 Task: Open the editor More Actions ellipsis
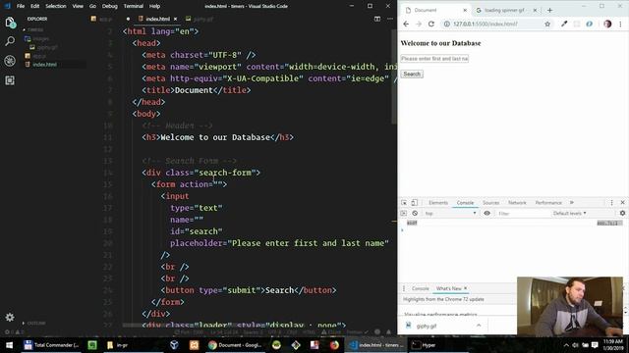click(390, 19)
